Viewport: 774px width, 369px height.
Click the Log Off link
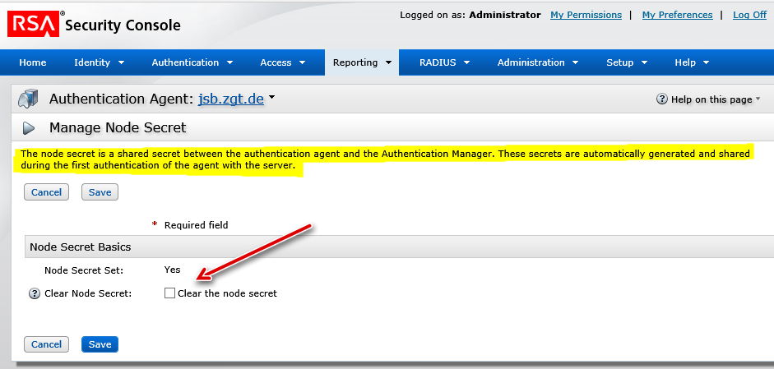[x=750, y=15]
